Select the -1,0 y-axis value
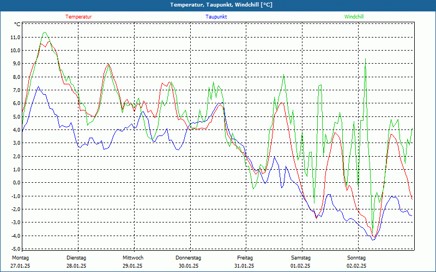Viewport: 436px width, 272px height. 15,196
